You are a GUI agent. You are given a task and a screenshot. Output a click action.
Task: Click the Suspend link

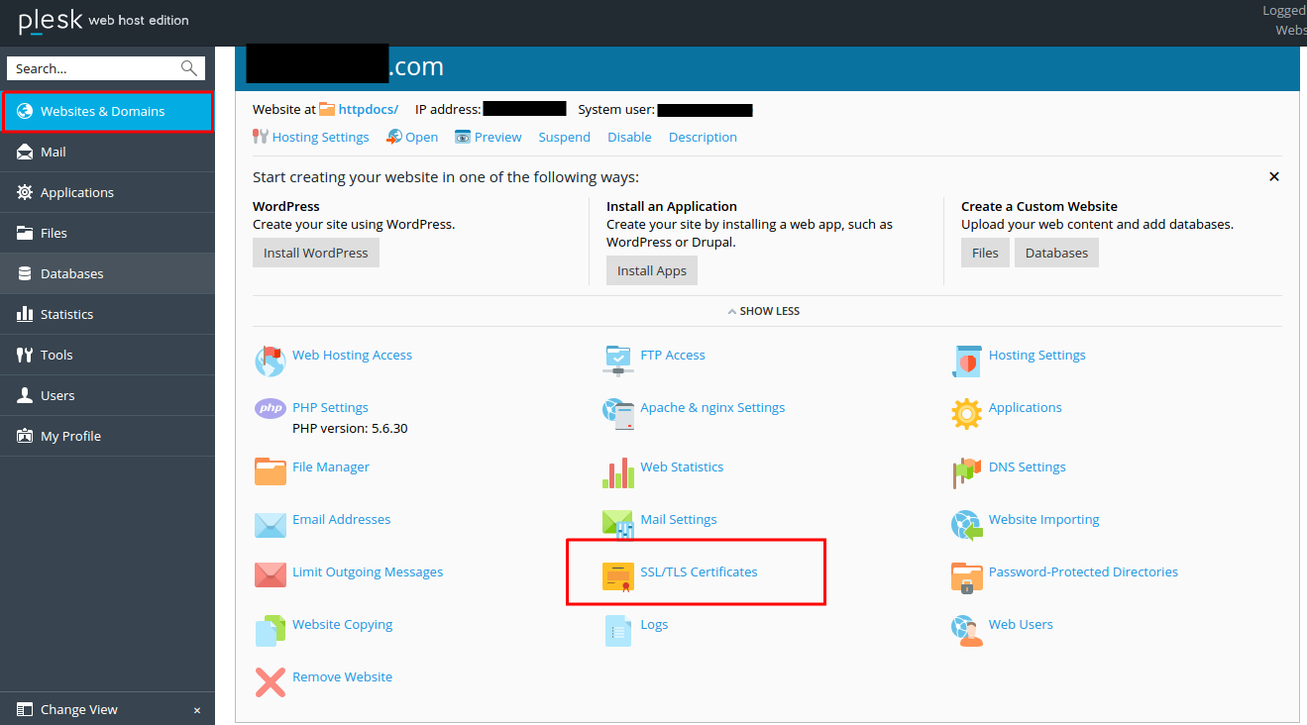pyautogui.click(x=564, y=137)
